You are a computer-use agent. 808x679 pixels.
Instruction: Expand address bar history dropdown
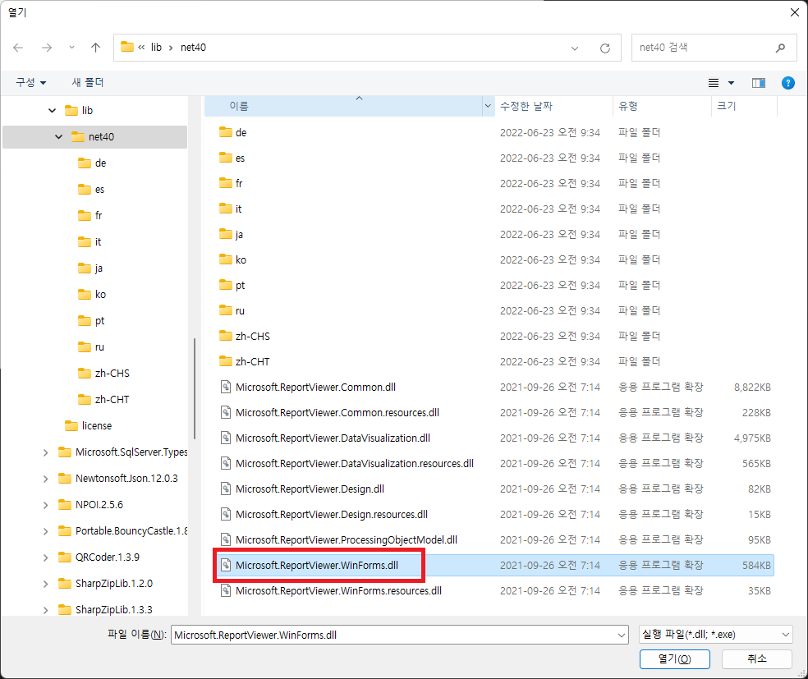575,48
